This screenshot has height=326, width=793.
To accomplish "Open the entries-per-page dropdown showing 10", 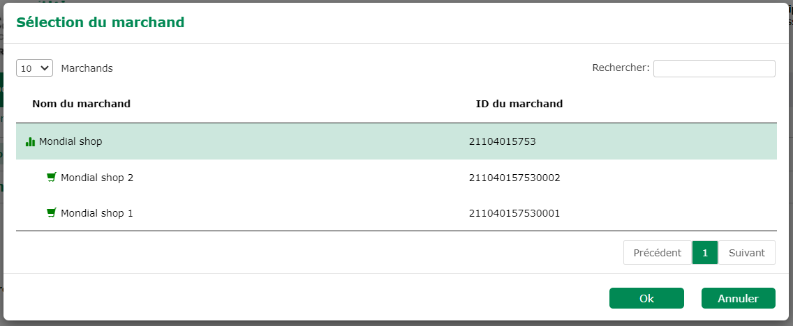I will [35, 68].
